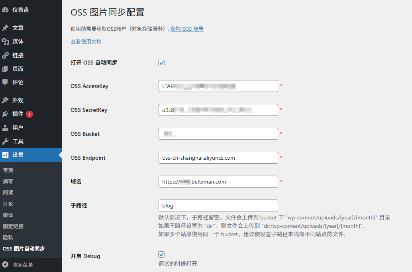Open Appearance via the paintbrush icon
Image resolution: width=412 pixels, height=272 pixels.
pyautogui.click(x=5, y=100)
